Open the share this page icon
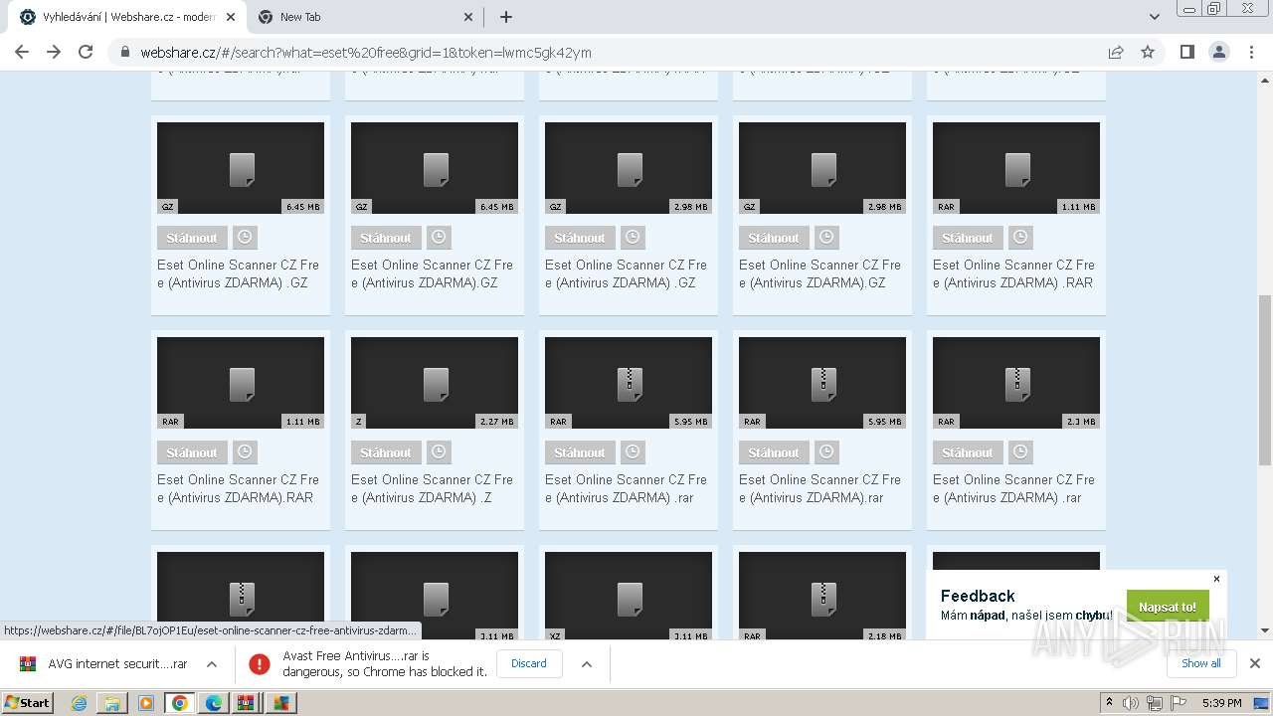Image resolution: width=1273 pixels, height=716 pixels. click(x=1116, y=52)
